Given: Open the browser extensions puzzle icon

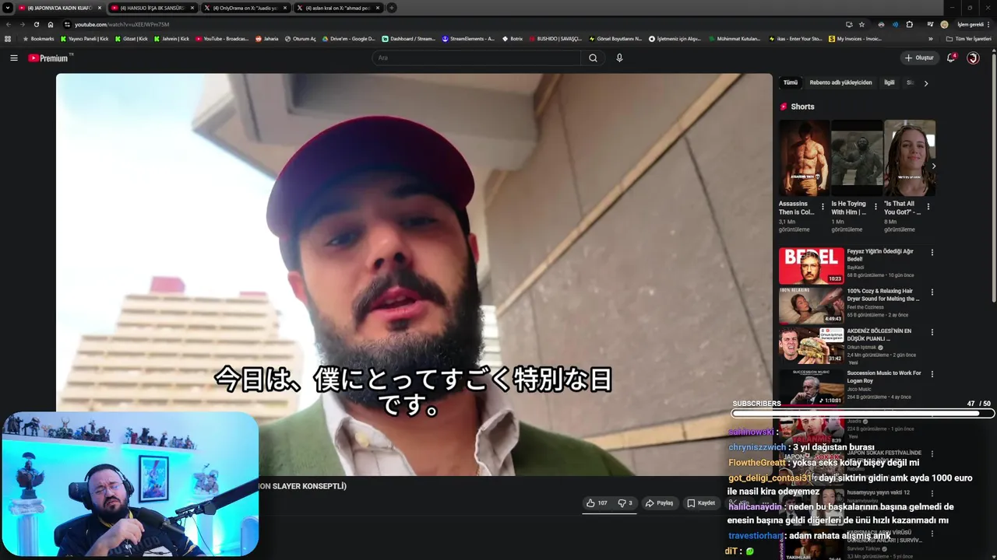Looking at the screenshot, I should click(x=909, y=24).
